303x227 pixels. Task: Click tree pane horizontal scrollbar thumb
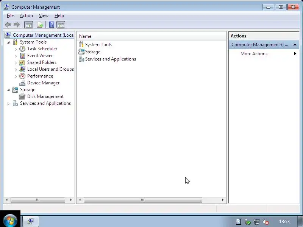point(38,200)
